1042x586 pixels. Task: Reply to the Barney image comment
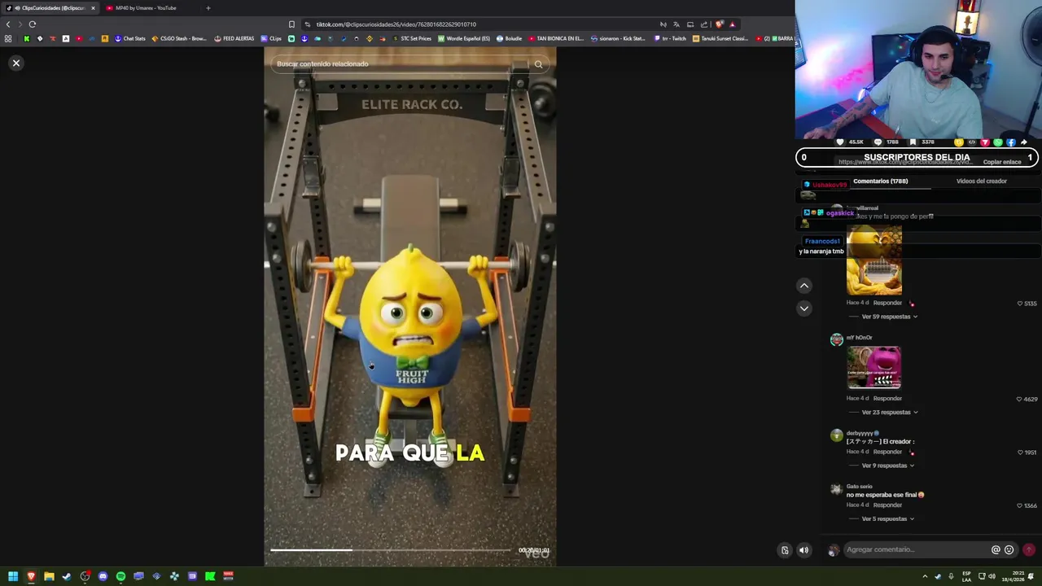(887, 398)
